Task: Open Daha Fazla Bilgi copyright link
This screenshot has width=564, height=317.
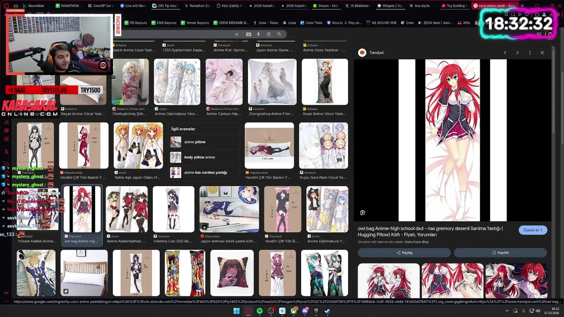Action: (416, 242)
